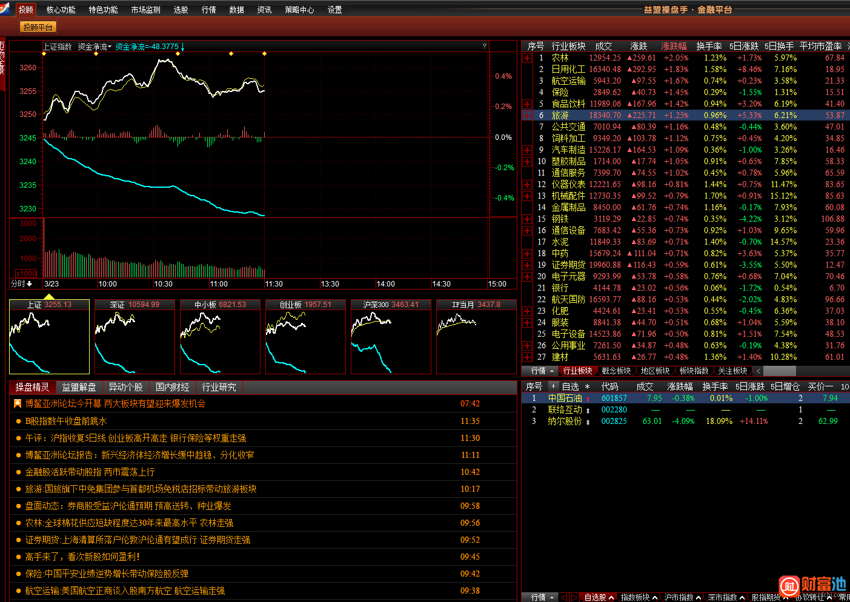The width and height of the screenshot is (850, 602).
Task: Expand the 分时 period selector
Action: coord(22,283)
